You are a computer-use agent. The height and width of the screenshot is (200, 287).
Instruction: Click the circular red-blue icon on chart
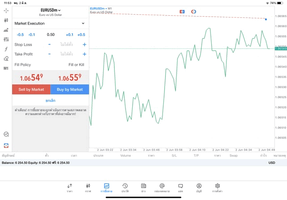coord(194,12)
